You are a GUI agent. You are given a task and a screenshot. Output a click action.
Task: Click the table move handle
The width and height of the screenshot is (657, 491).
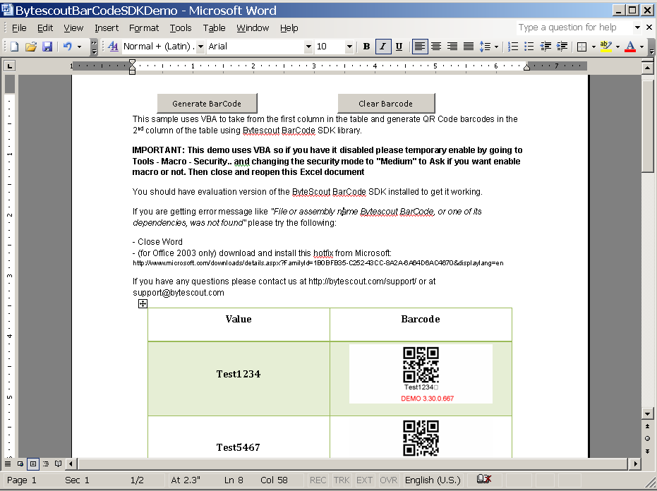coord(143,304)
